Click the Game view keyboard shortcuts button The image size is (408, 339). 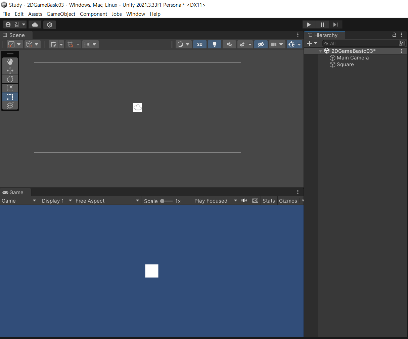coord(255,201)
